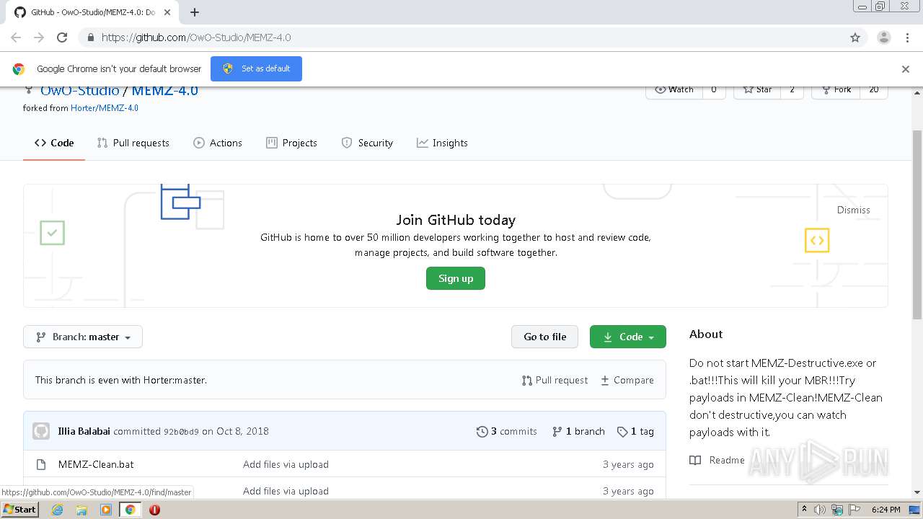This screenshot has height=519, width=923.
Task: Expand the Branch: master dropdown
Action: click(x=83, y=337)
